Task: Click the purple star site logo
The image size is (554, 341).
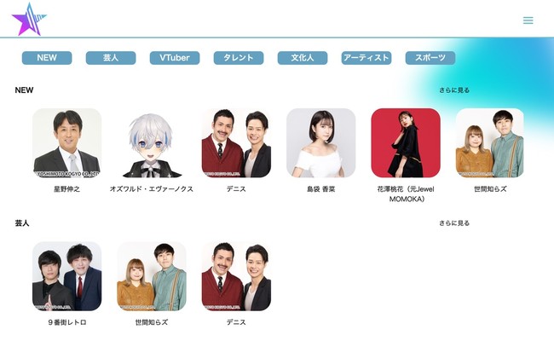Action: coord(29,20)
